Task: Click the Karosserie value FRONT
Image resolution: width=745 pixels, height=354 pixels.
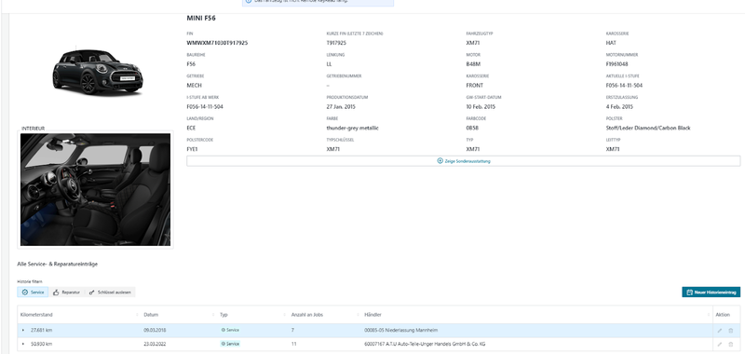Action: 475,86
